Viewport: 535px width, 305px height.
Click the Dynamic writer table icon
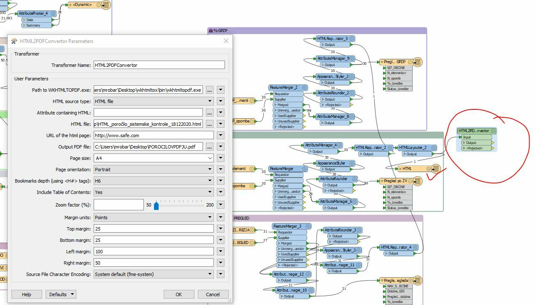(x=105, y=5)
